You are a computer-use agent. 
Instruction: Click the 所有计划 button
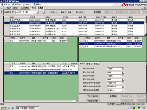pos(54,12)
